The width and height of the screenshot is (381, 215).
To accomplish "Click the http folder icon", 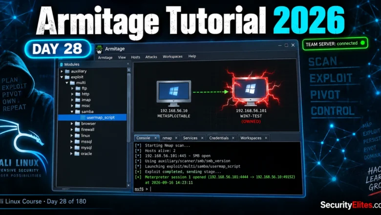I will [x=78, y=94].
